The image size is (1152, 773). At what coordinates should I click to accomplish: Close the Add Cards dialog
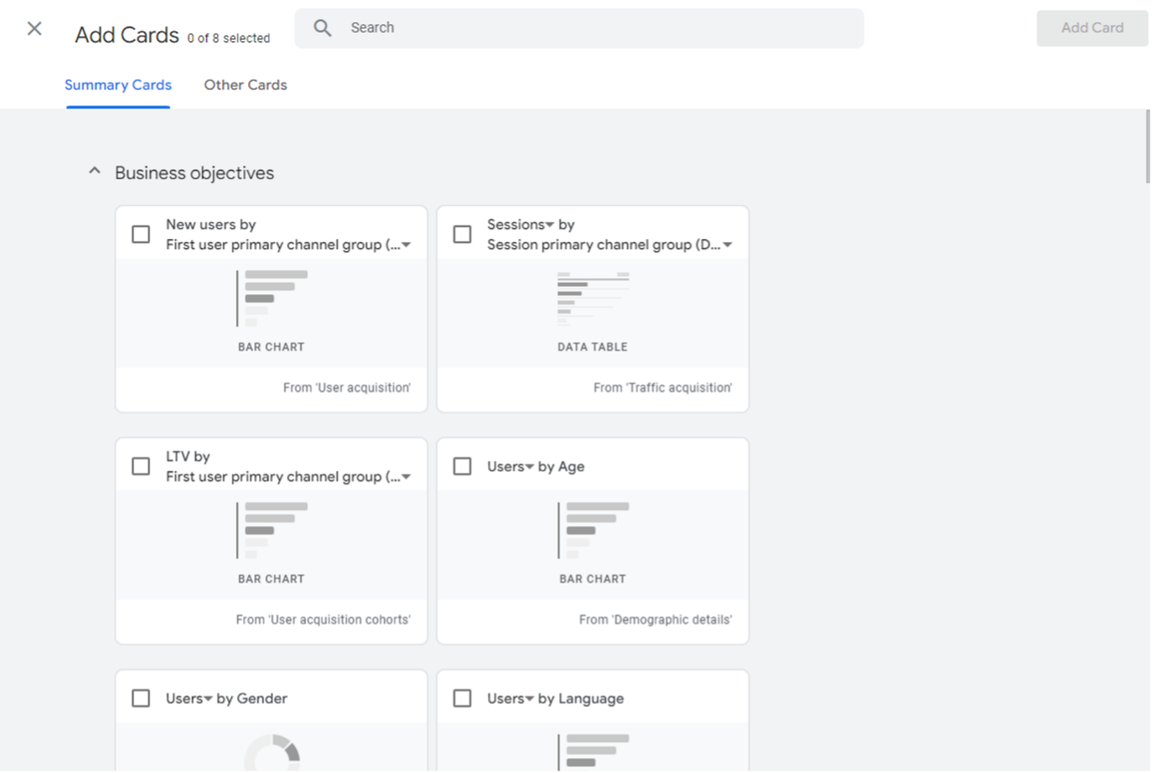(35, 28)
